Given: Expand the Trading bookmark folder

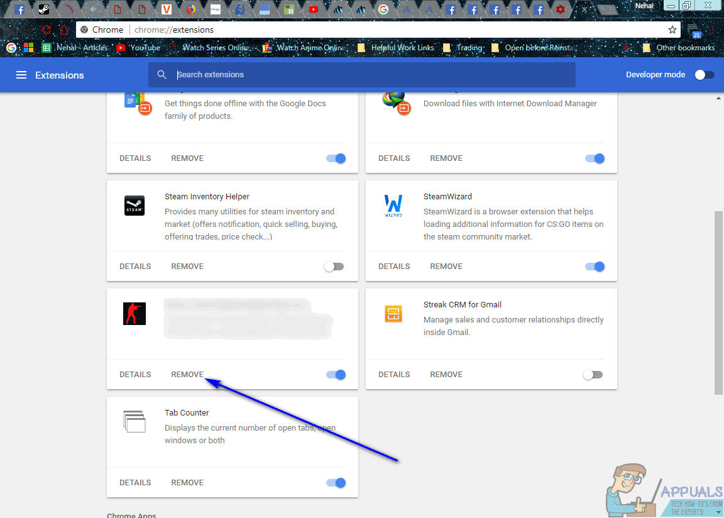Looking at the screenshot, I should coord(464,48).
